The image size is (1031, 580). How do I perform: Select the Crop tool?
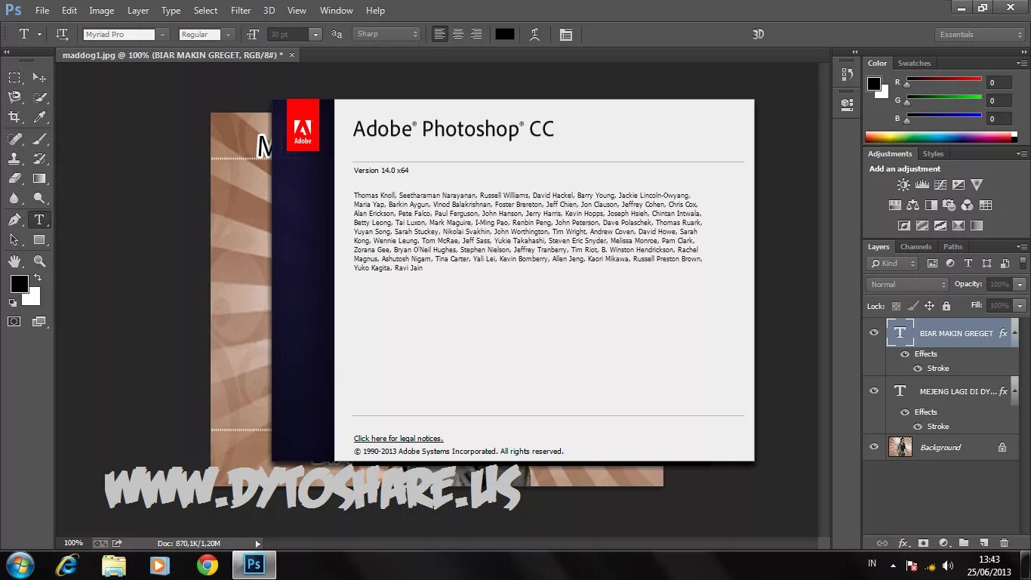tap(14, 117)
